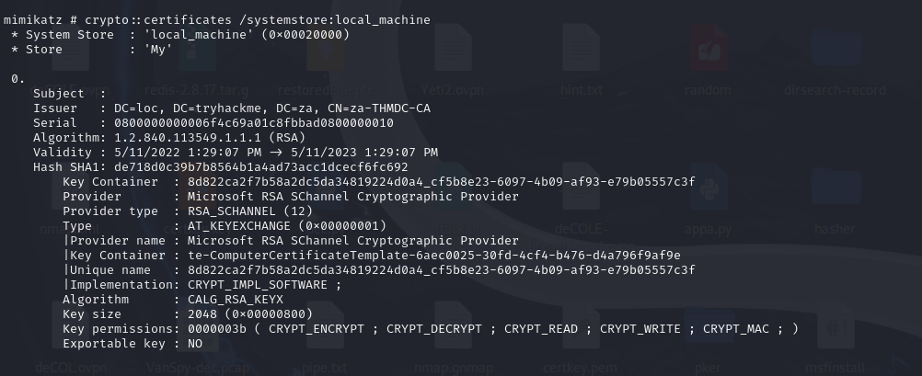Screen dimensions: 922x376
Task: Click the certificate Serial number value
Action: point(253,123)
